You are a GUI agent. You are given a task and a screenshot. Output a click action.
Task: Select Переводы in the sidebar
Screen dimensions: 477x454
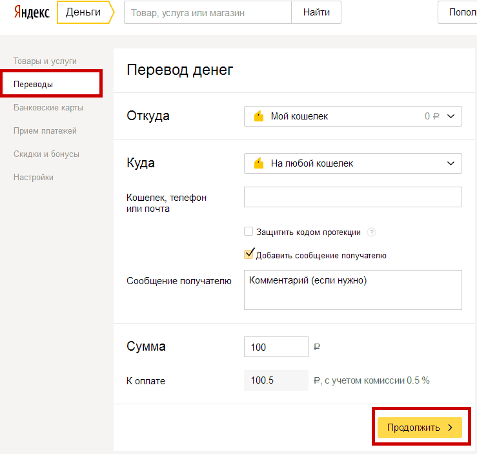33,85
